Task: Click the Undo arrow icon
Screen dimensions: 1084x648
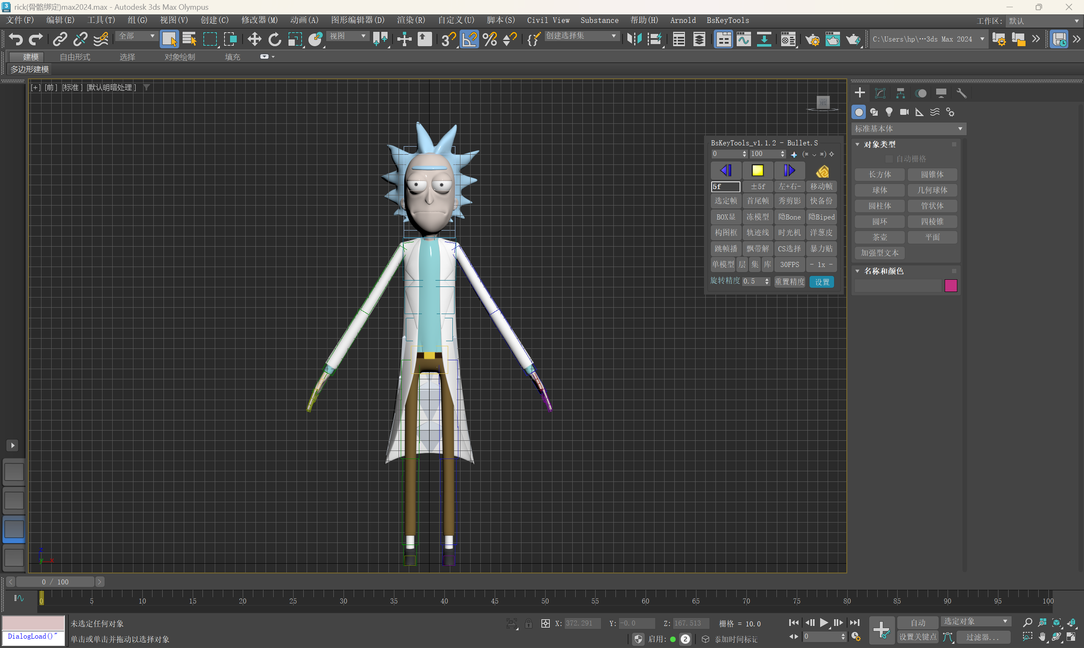Action: (x=16, y=39)
